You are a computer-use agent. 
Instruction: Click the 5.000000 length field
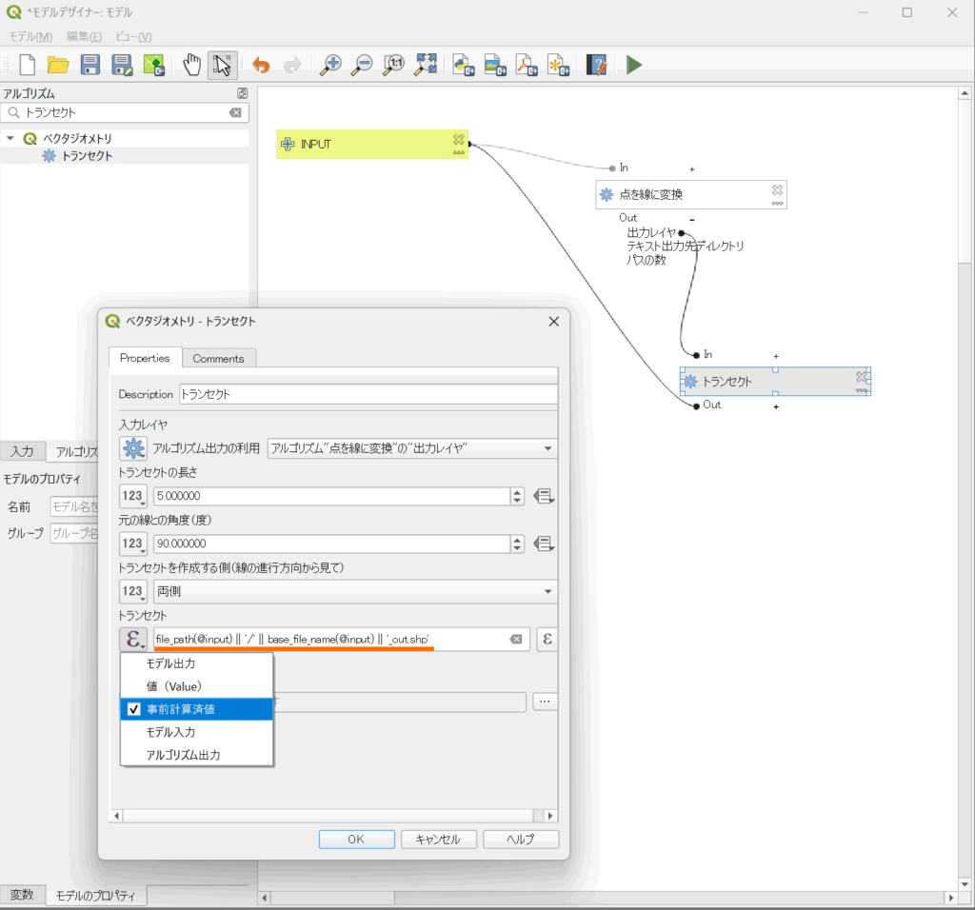[x=332, y=496]
